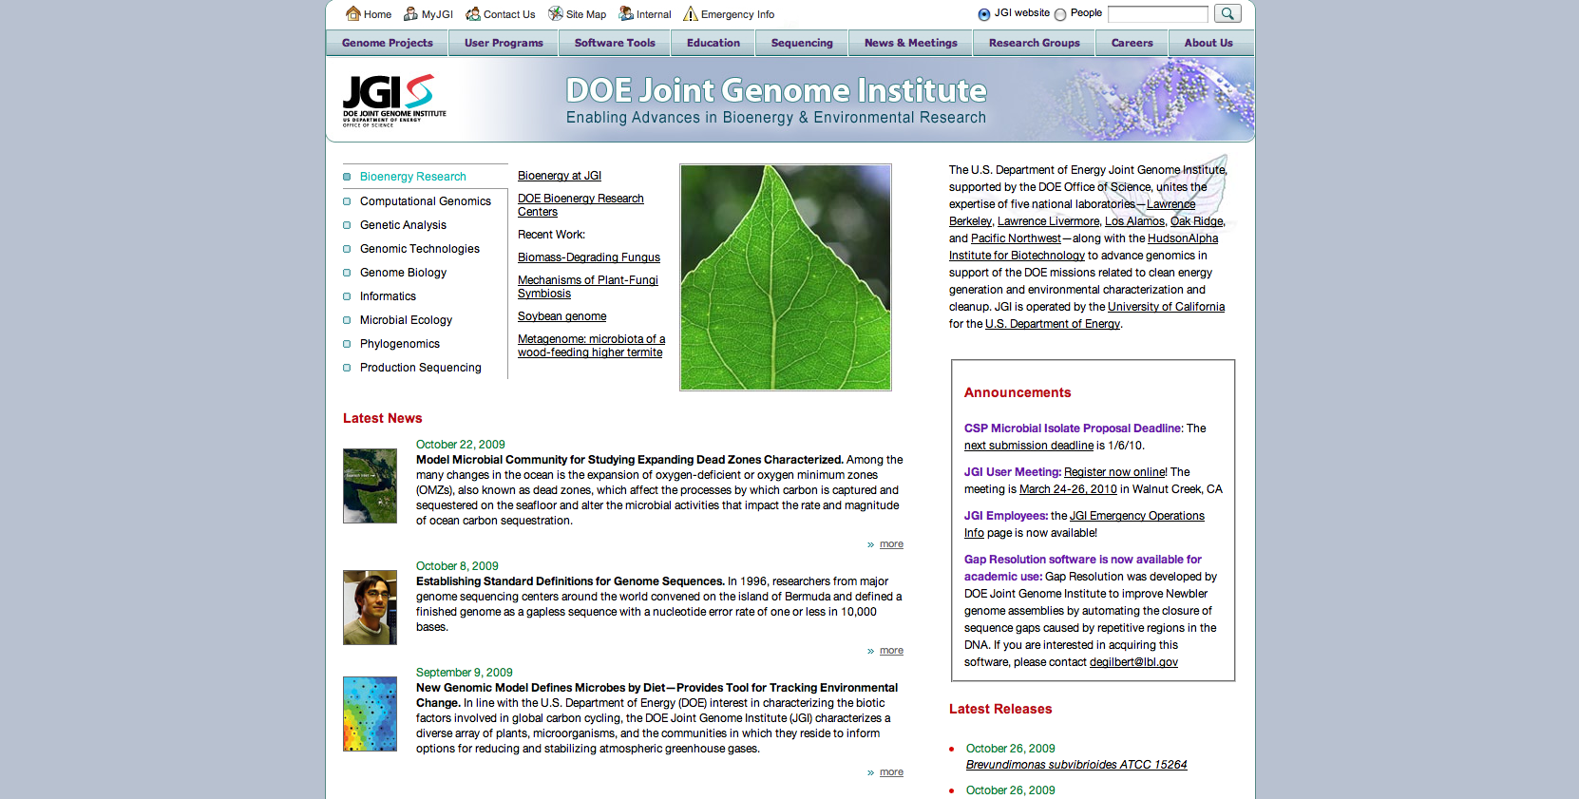Click the Internal user icon
This screenshot has width=1579, height=799.
(626, 13)
